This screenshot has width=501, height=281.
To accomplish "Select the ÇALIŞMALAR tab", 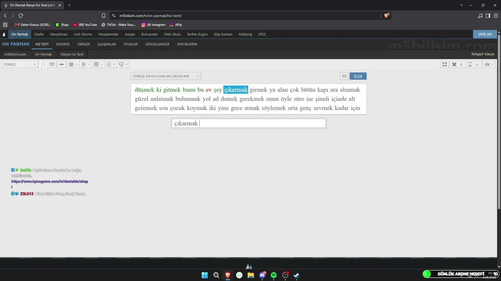I will pyautogui.click(x=107, y=44).
